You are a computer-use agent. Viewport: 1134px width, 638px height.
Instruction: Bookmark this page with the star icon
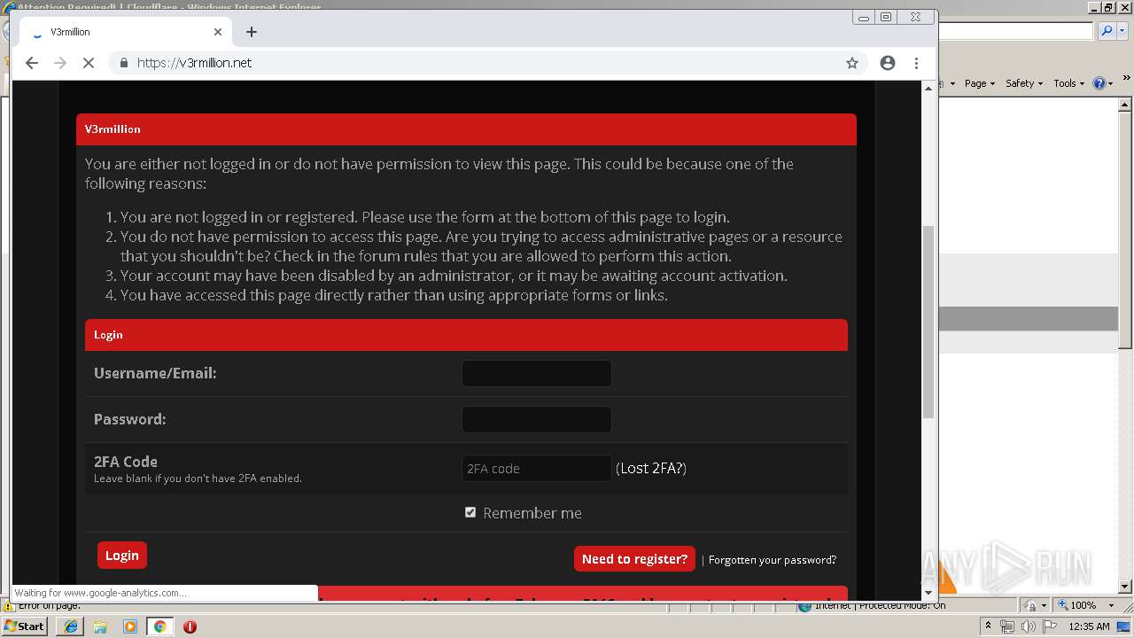click(852, 63)
